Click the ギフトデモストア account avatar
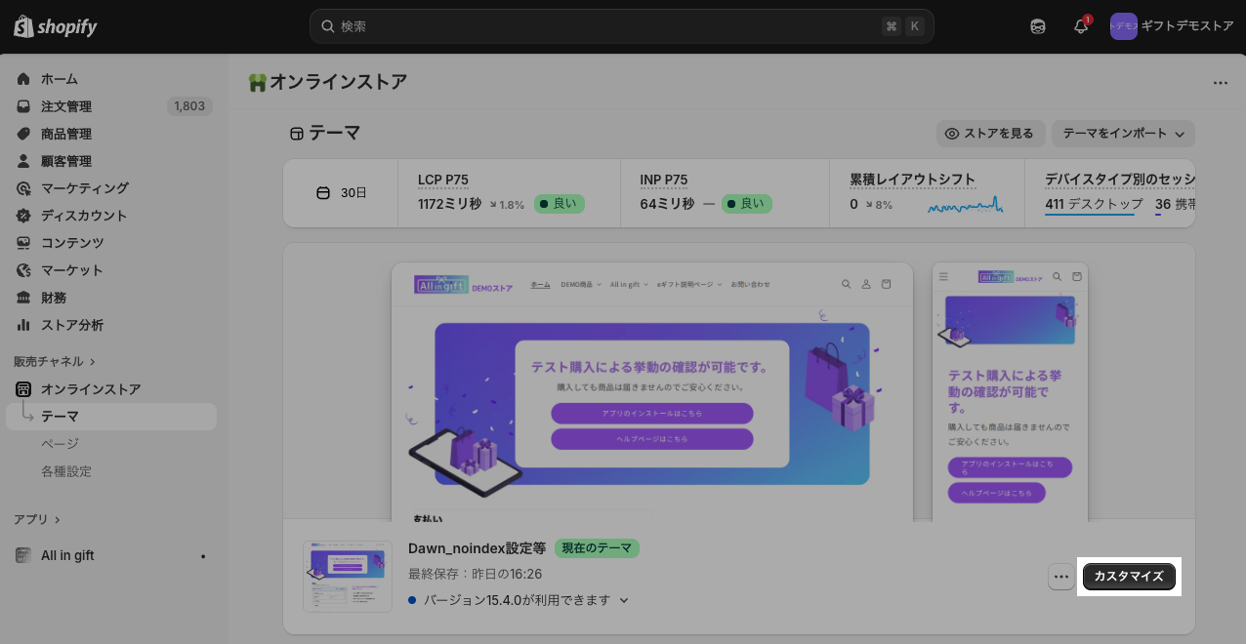This screenshot has height=644, width=1246. [x=1123, y=26]
